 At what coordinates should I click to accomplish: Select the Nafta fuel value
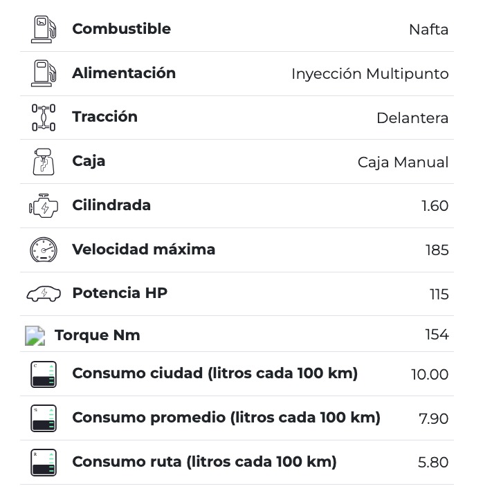click(x=428, y=30)
